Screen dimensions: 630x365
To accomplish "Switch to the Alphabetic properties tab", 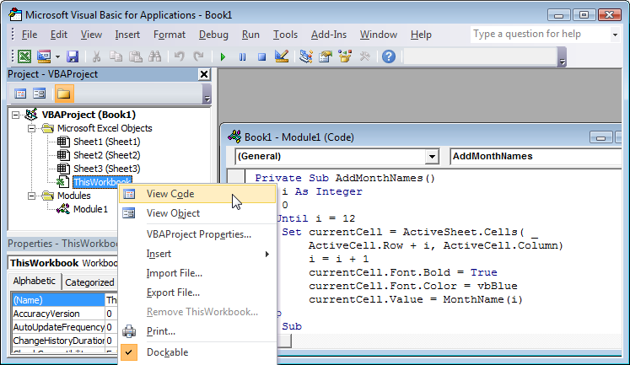I will (35, 281).
